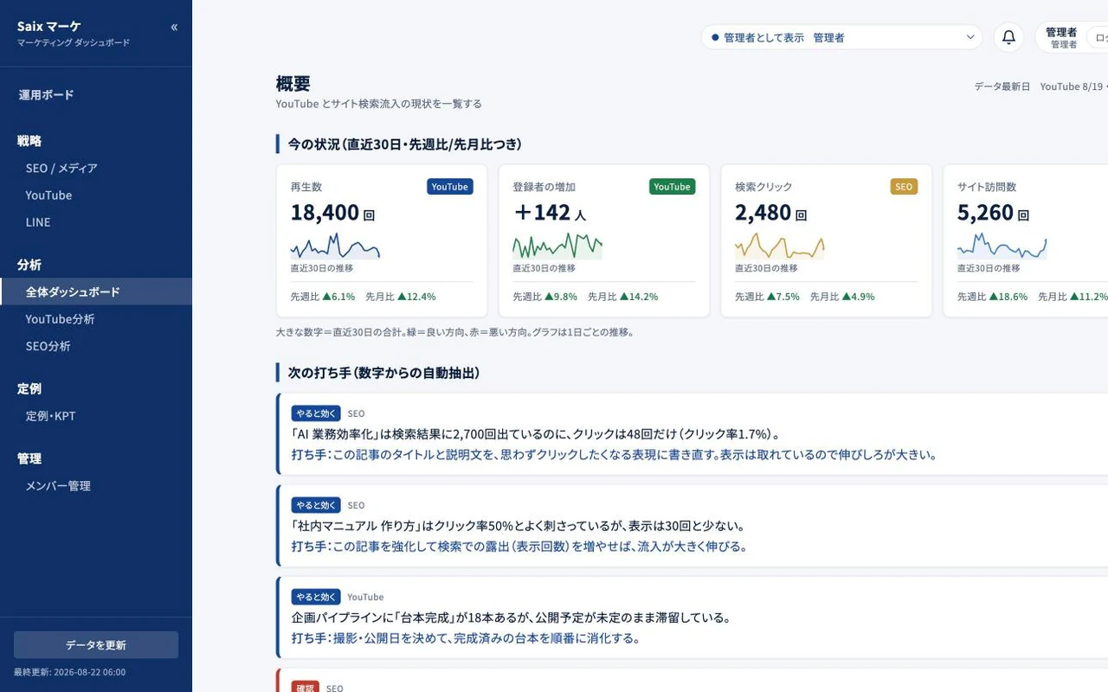Click the 最終更新: 2026-08-22 06:00 text
The image size is (1108, 692).
click(x=69, y=672)
